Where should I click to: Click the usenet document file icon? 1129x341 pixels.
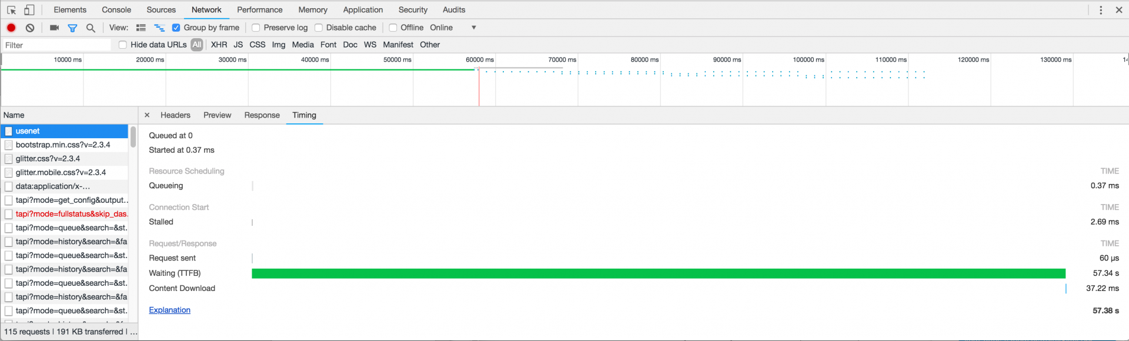9,131
